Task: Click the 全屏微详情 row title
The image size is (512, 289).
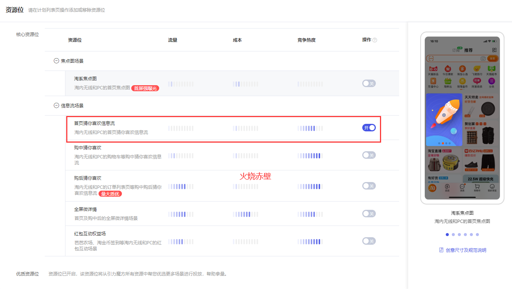Action: coord(85,209)
